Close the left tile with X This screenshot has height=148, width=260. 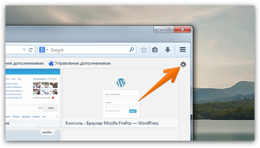(x=56, y=72)
